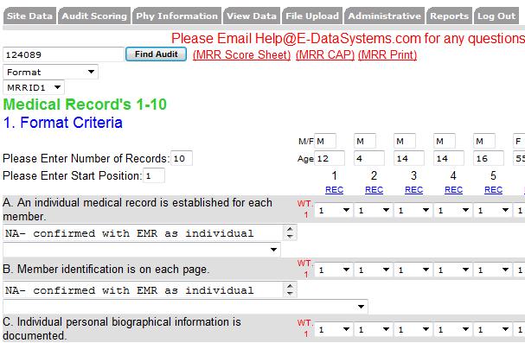525x343 pixels.
Task: Step down the criterion B comment box spinner
Action: point(290,294)
